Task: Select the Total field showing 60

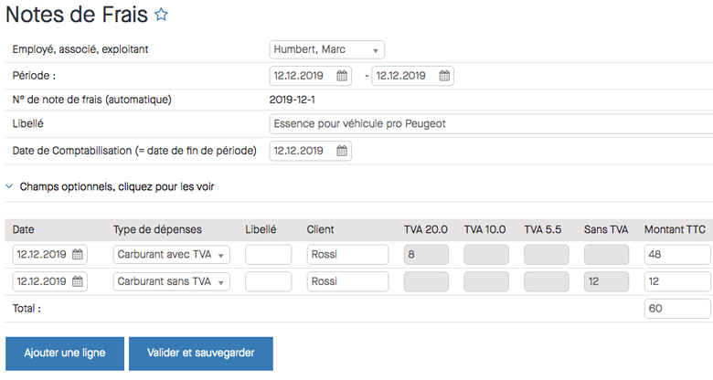Action: [677, 309]
